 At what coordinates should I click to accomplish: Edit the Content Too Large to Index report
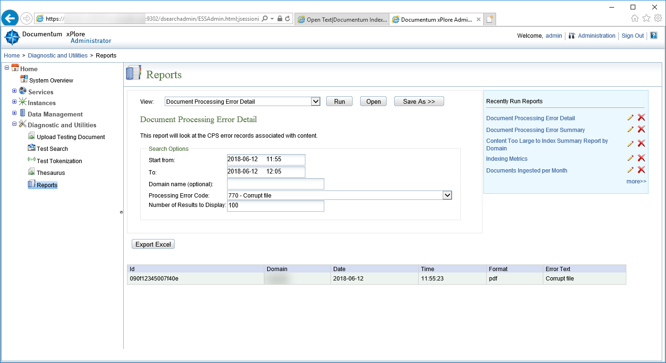click(x=630, y=144)
